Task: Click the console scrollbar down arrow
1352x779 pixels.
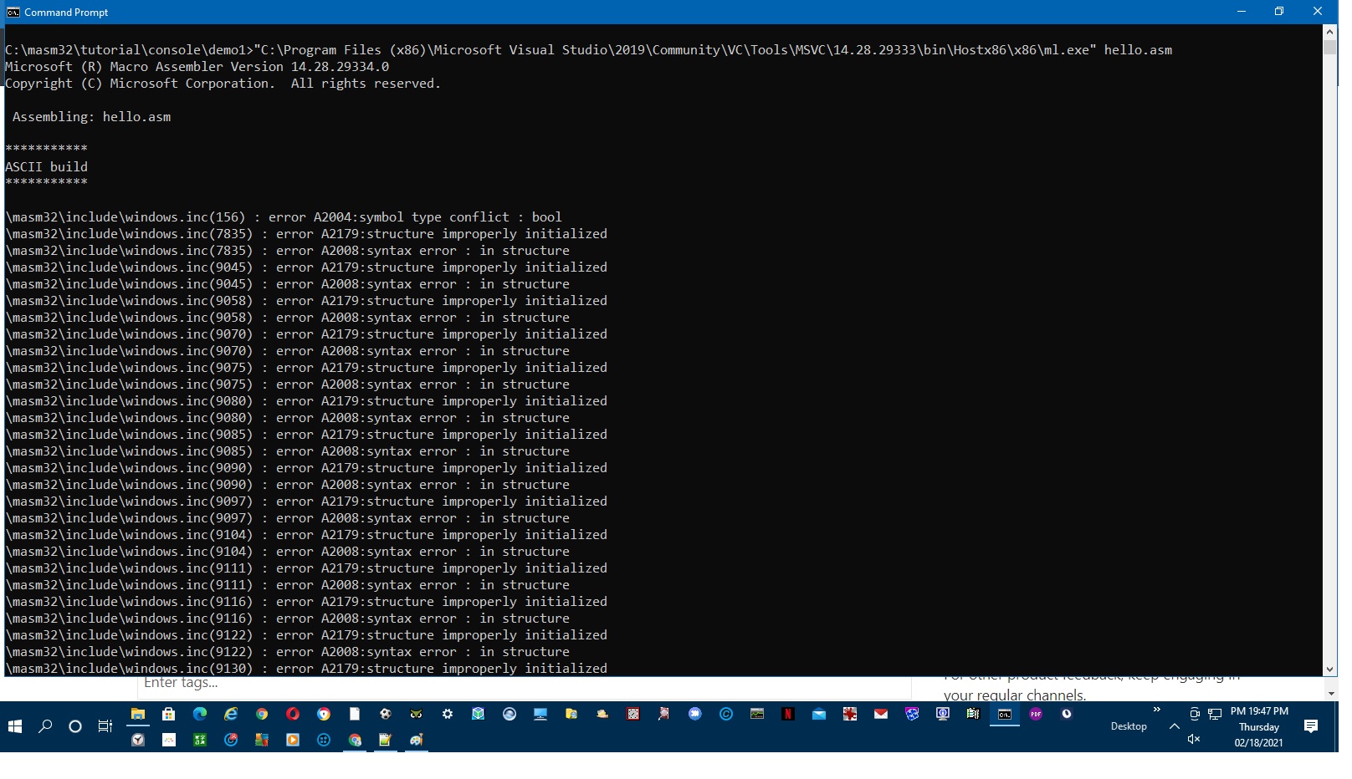Action: [x=1329, y=670]
